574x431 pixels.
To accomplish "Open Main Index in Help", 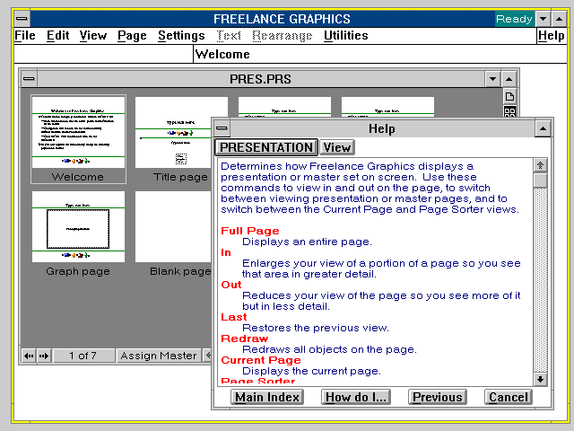I will 267,397.
